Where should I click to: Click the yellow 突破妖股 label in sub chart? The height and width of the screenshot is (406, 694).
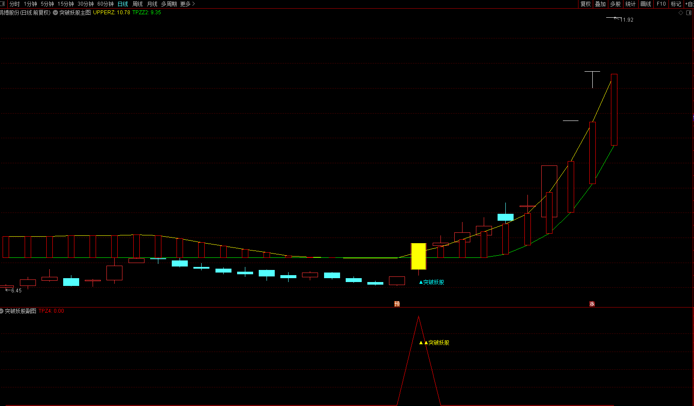pyautogui.click(x=439, y=343)
